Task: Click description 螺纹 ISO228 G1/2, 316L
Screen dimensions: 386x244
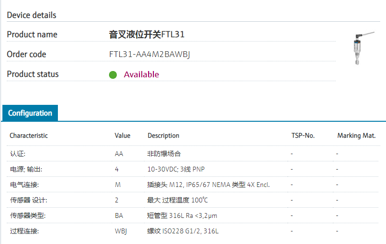Action: [183, 231]
